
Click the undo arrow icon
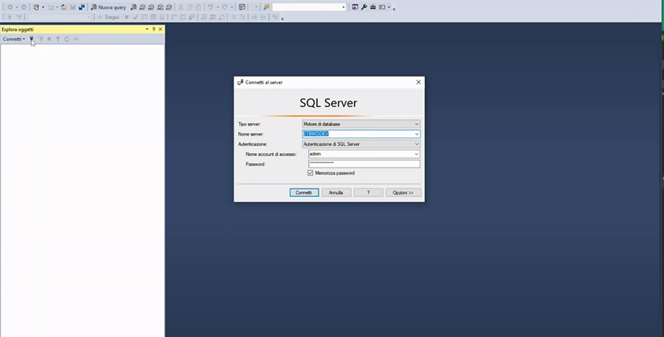(210, 7)
